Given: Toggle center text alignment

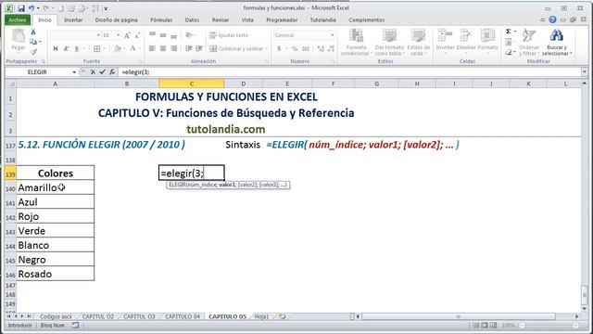Looking at the screenshot, I should tap(163, 48).
